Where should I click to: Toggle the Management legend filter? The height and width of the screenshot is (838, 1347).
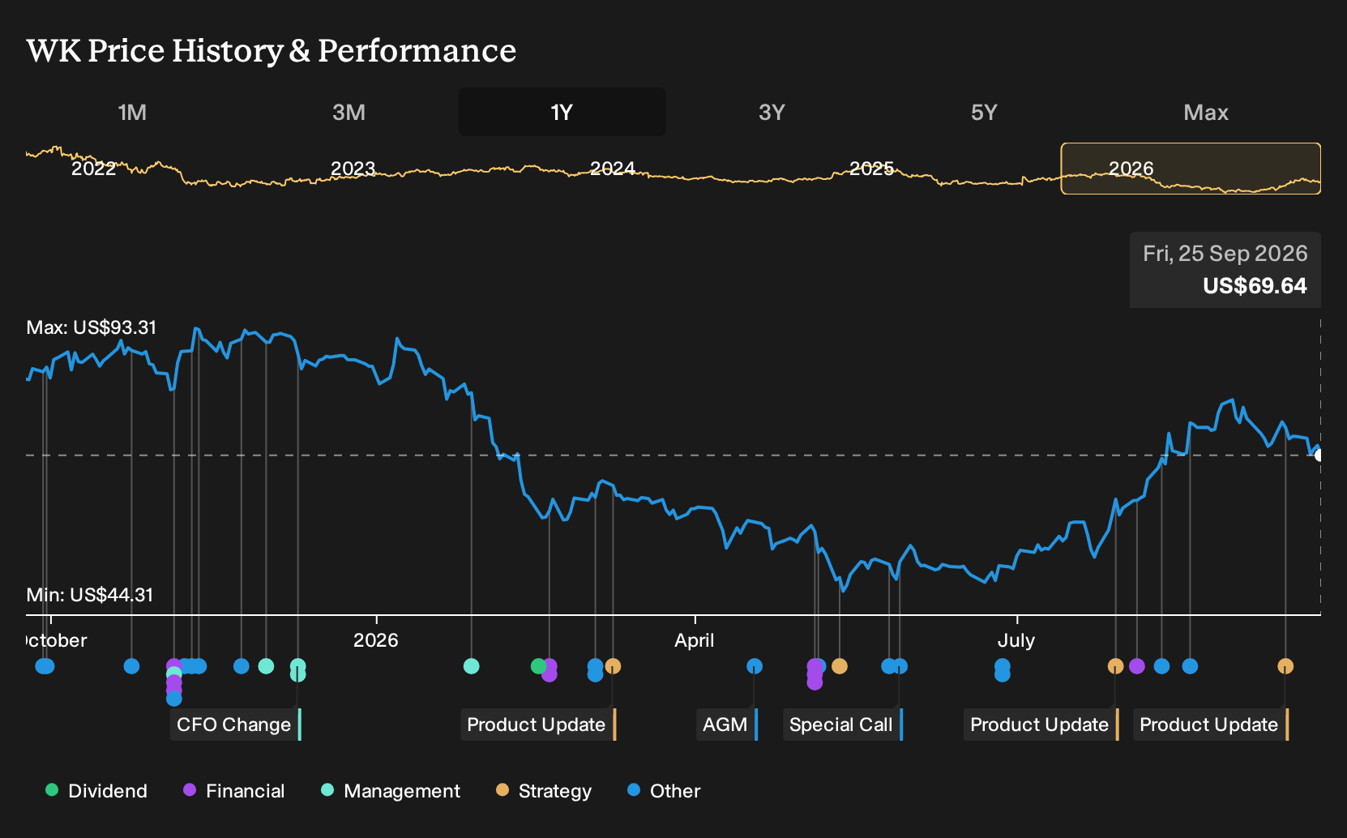point(391,791)
